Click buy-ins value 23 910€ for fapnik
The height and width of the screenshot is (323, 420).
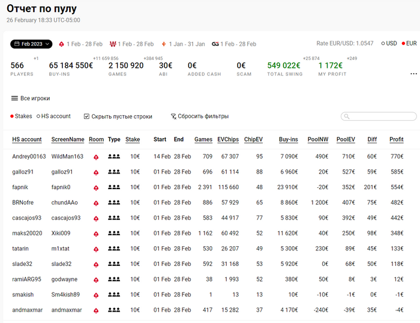click(287, 187)
